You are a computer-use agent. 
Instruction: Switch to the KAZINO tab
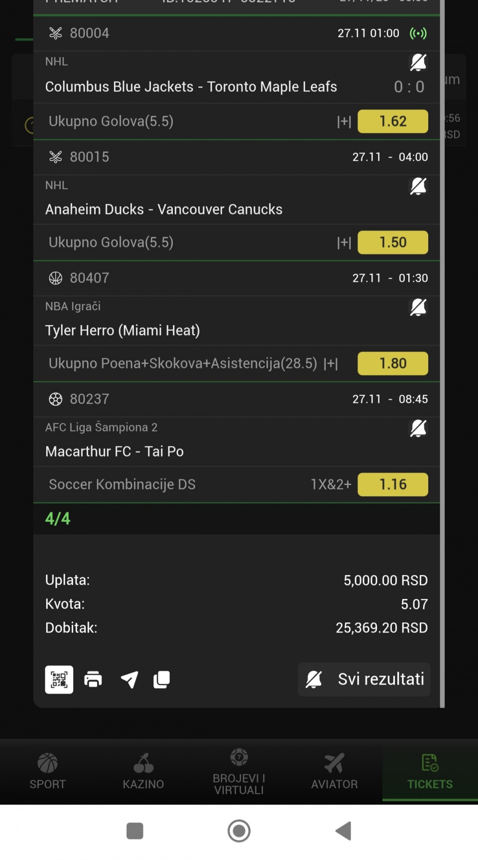(143, 771)
